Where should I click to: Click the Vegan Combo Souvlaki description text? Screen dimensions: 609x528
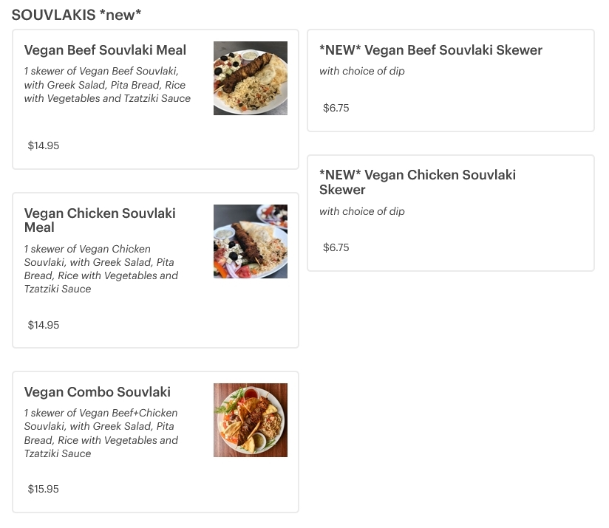coord(101,433)
